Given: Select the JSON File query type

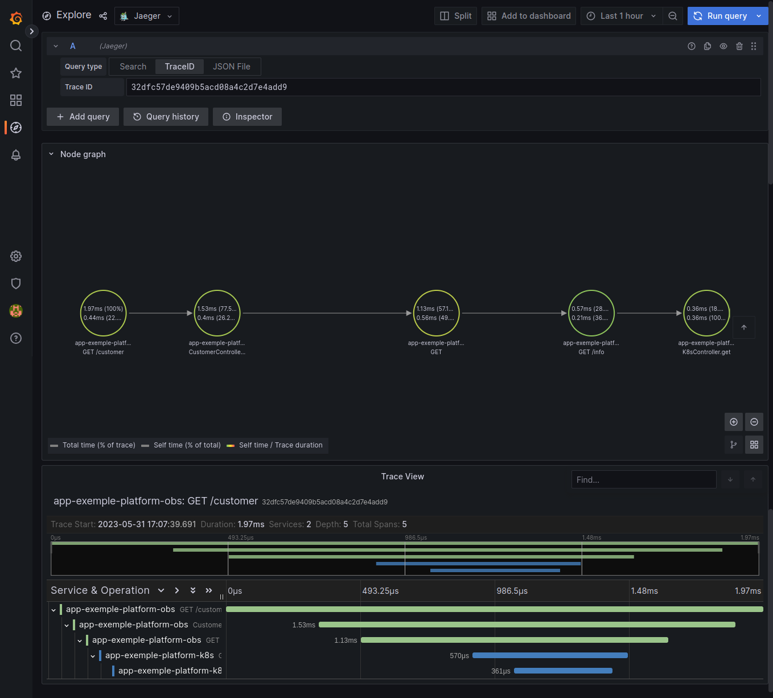Looking at the screenshot, I should point(231,67).
